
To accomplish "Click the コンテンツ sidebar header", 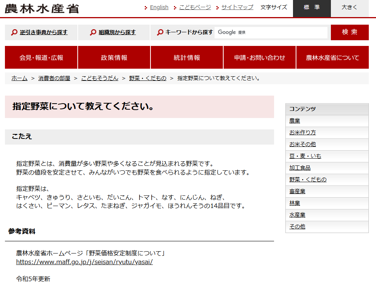I will click(x=327, y=109).
